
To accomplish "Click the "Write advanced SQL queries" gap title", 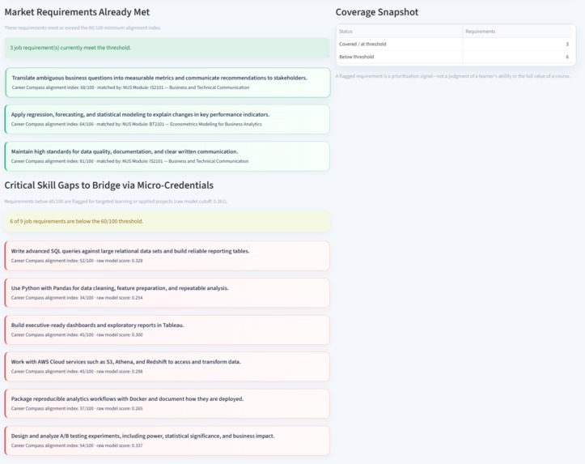I will coord(130,251).
